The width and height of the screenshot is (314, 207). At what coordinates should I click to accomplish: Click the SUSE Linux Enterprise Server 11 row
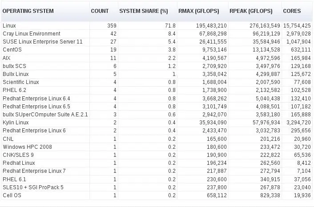tap(157, 42)
